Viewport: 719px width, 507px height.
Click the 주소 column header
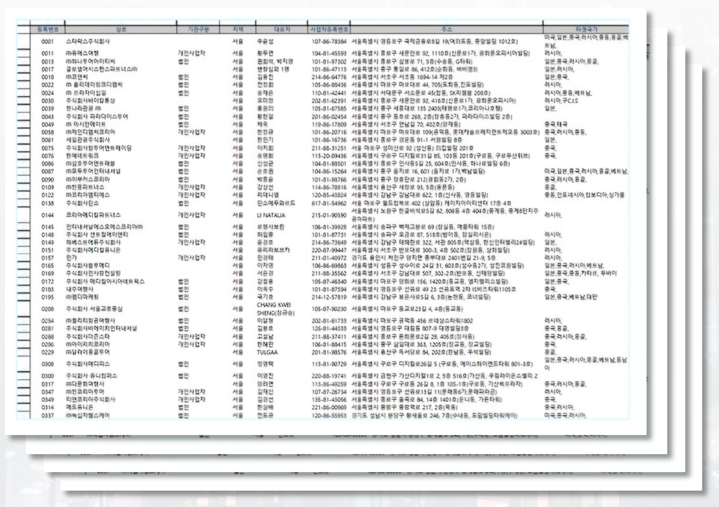(x=448, y=28)
